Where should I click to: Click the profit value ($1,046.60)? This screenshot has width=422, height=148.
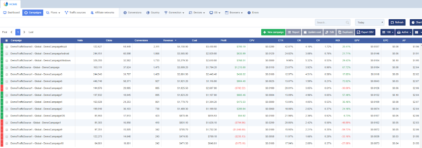pos(239,129)
